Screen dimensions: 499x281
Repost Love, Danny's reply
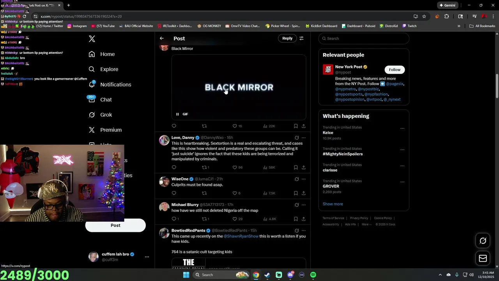204,167
